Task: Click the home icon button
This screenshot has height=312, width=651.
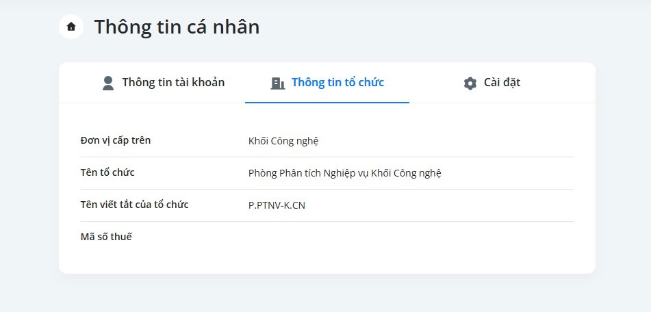Action: coord(71,27)
